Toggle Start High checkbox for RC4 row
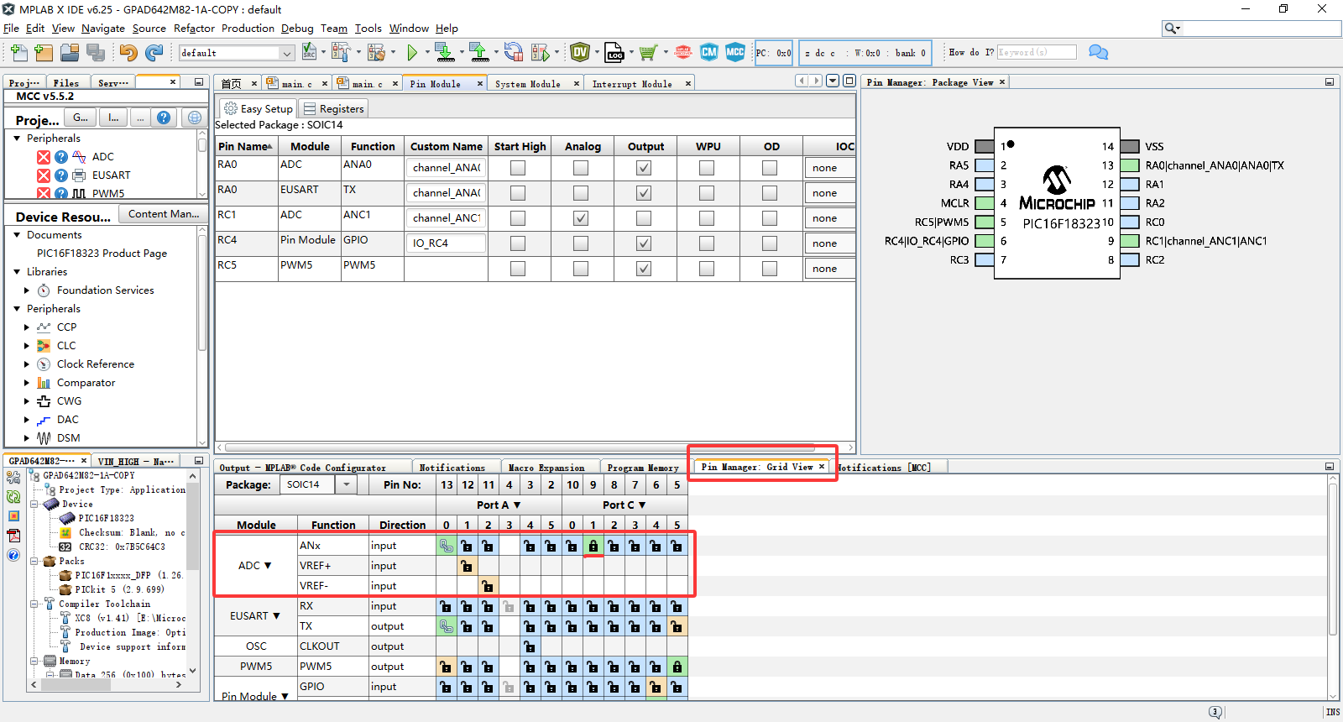Screen dimensions: 1343x722 pos(518,243)
